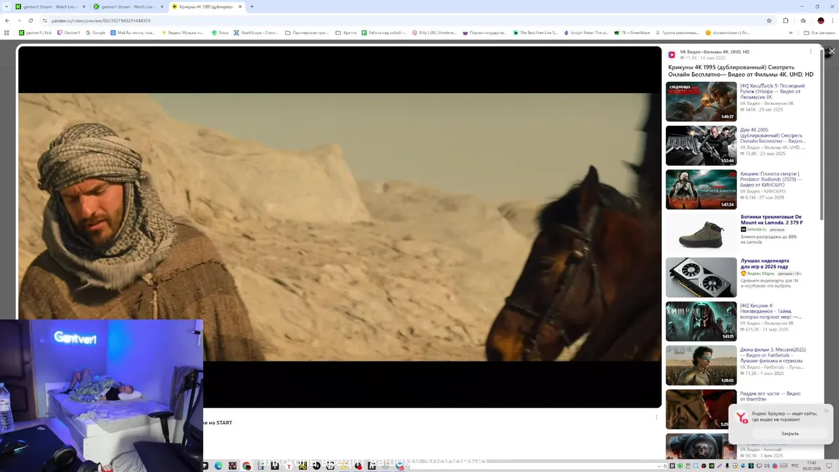
Task: Open the SharkScope bookmark
Action: tap(256, 32)
